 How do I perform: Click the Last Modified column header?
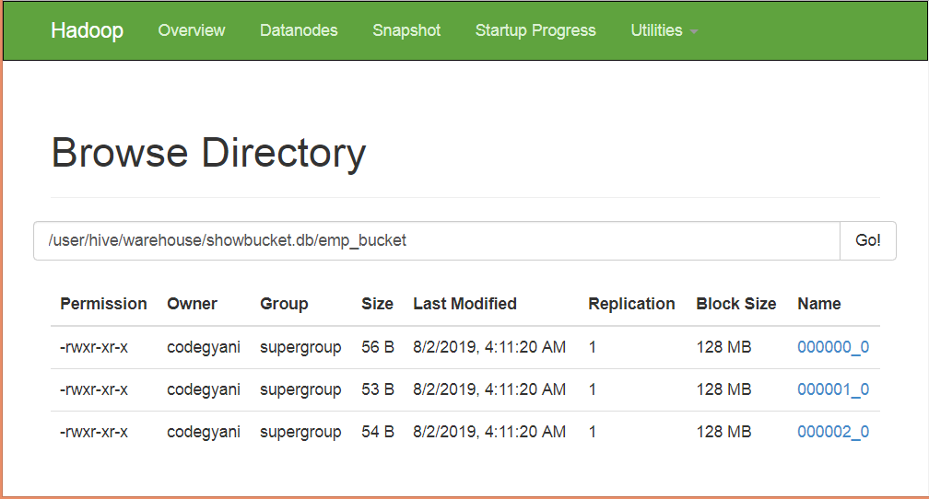[464, 304]
